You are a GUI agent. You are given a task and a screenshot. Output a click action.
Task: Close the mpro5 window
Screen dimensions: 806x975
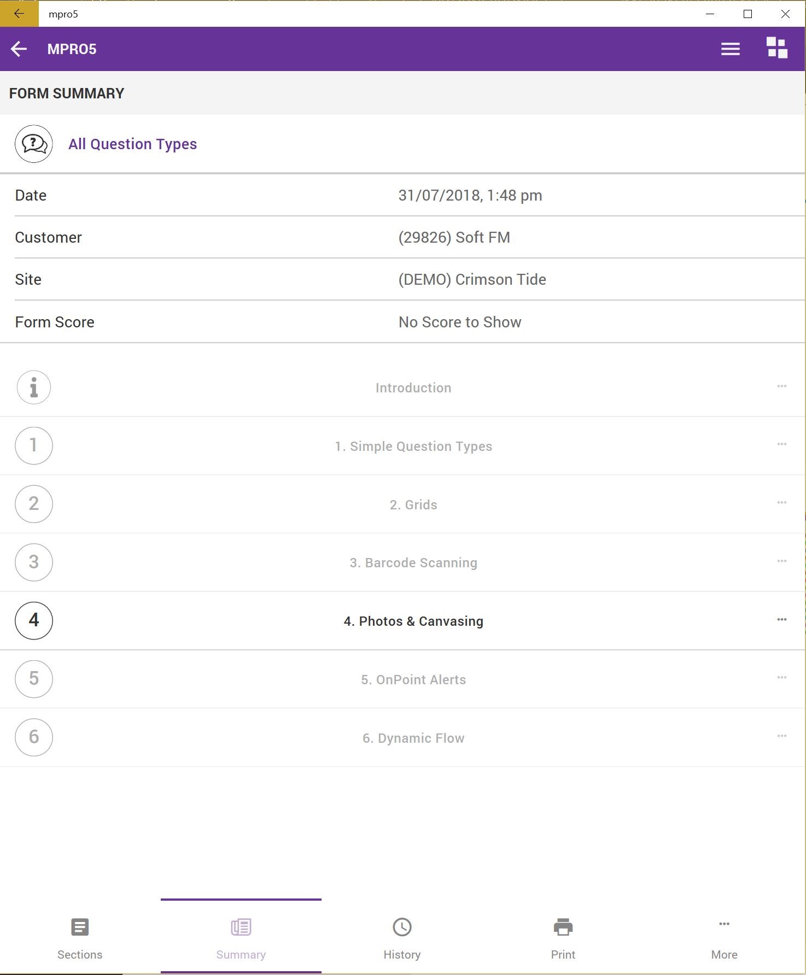pyautogui.click(x=785, y=14)
